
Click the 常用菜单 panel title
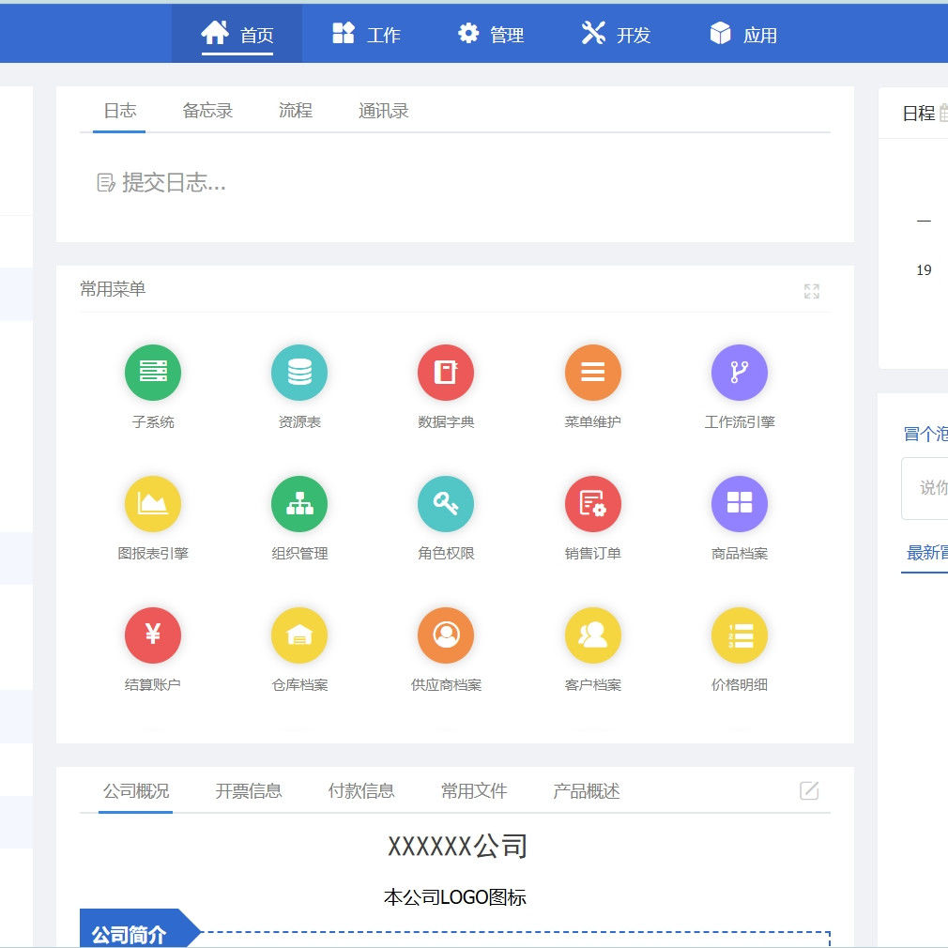pos(113,289)
